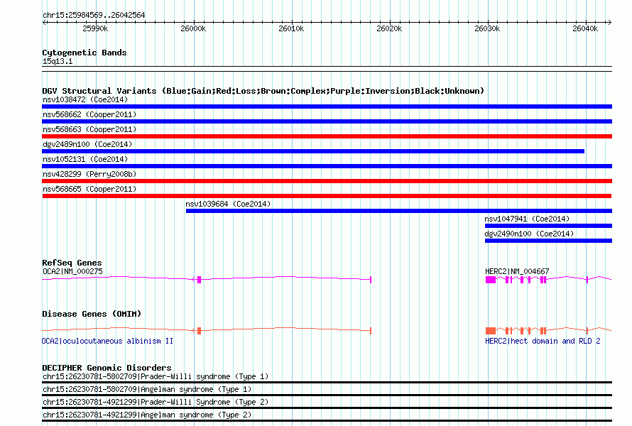Click the orange HERC2 OMIM gene glyph
The width and height of the screenshot is (632, 426).
pyautogui.click(x=548, y=330)
